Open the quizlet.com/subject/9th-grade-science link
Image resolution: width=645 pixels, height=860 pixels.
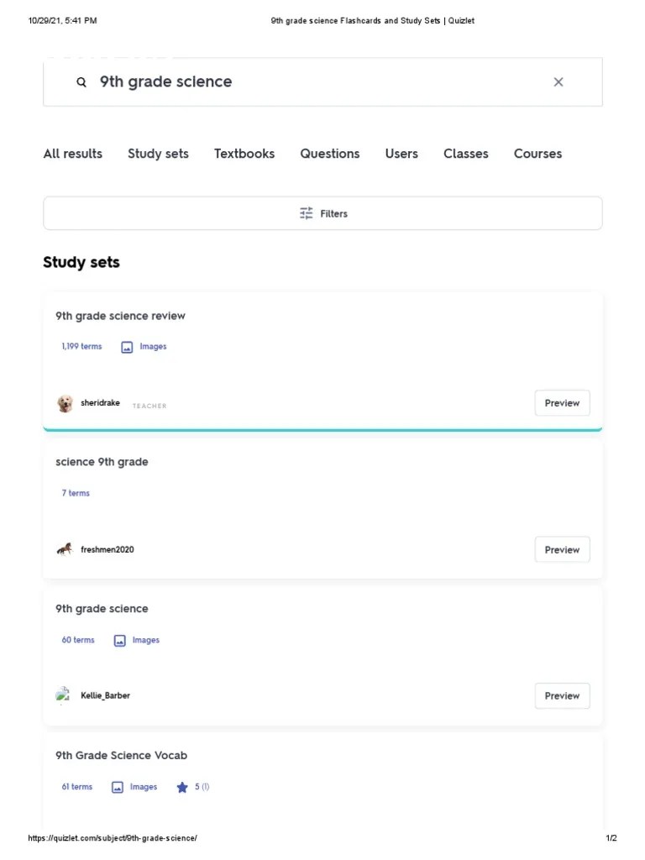112,837
